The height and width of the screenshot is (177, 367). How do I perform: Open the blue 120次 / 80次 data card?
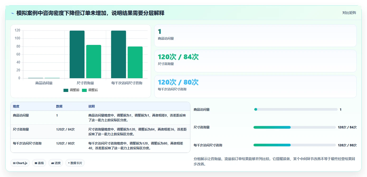pos(255,86)
